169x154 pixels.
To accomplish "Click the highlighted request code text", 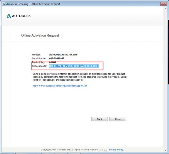I will [x=74, y=66].
